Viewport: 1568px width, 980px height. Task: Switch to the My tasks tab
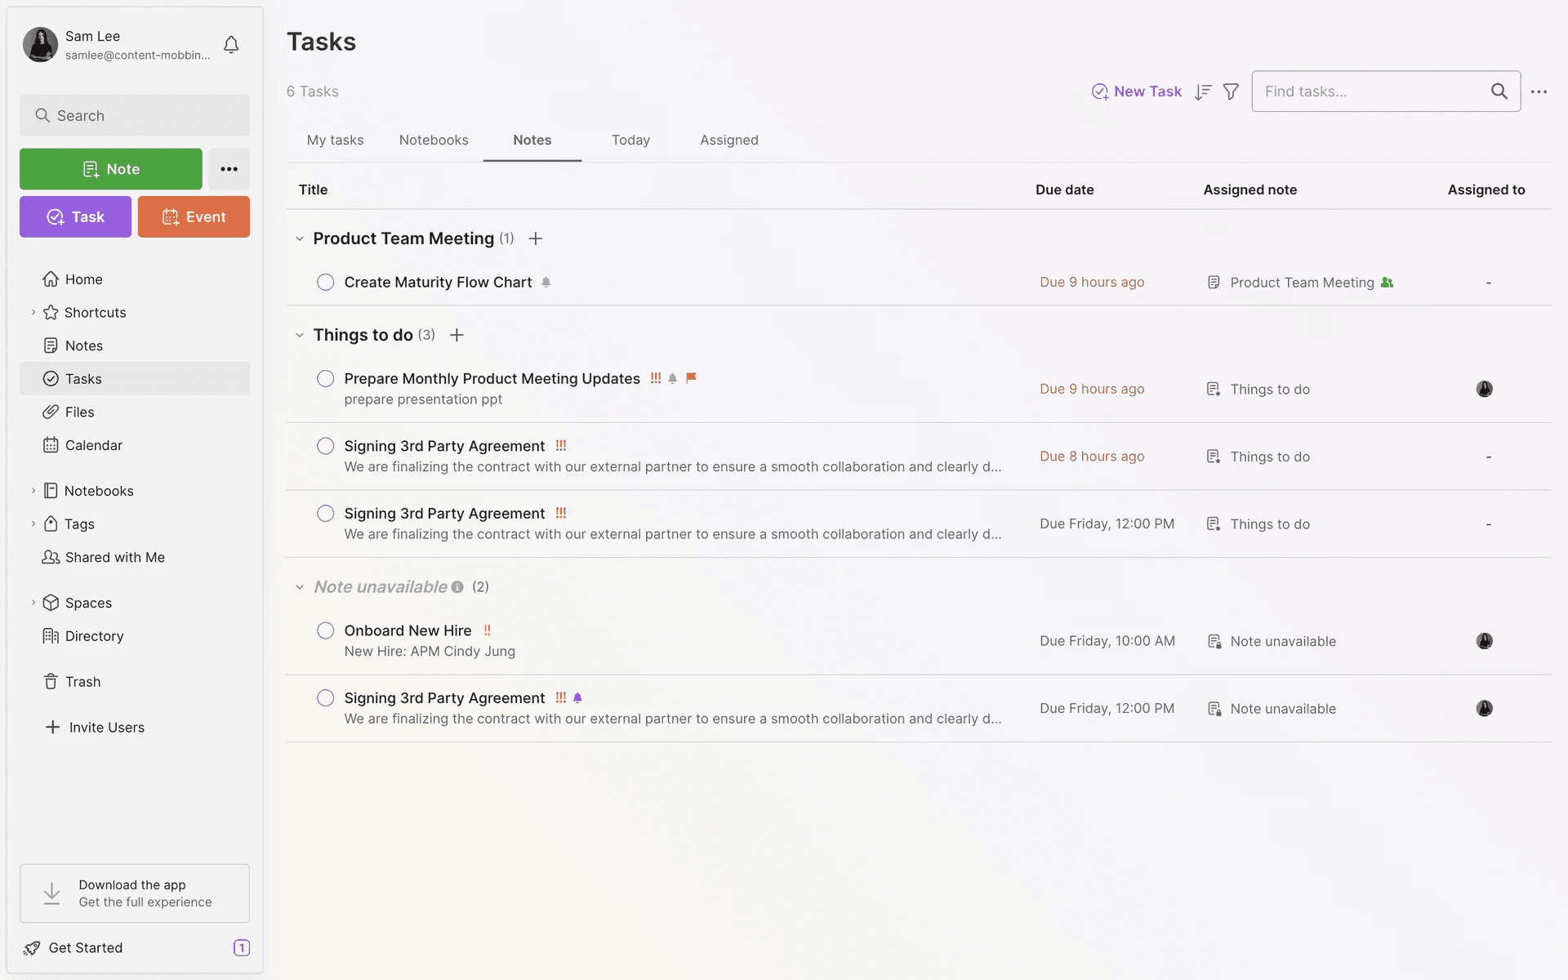(x=335, y=140)
